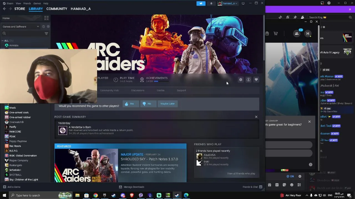
Task: Switch to STORE tab
Action: tap(20, 9)
